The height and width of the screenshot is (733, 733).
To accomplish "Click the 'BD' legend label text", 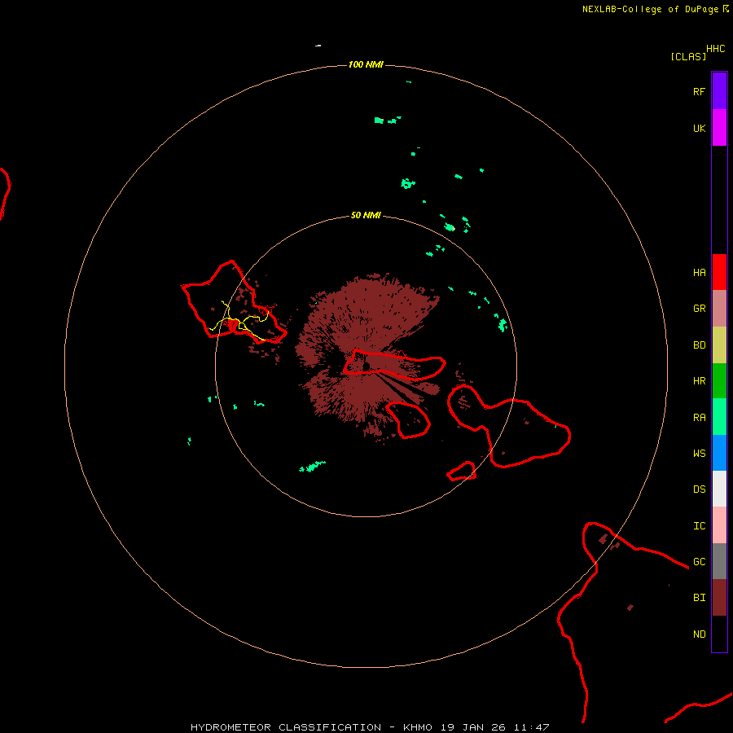I will point(699,345).
